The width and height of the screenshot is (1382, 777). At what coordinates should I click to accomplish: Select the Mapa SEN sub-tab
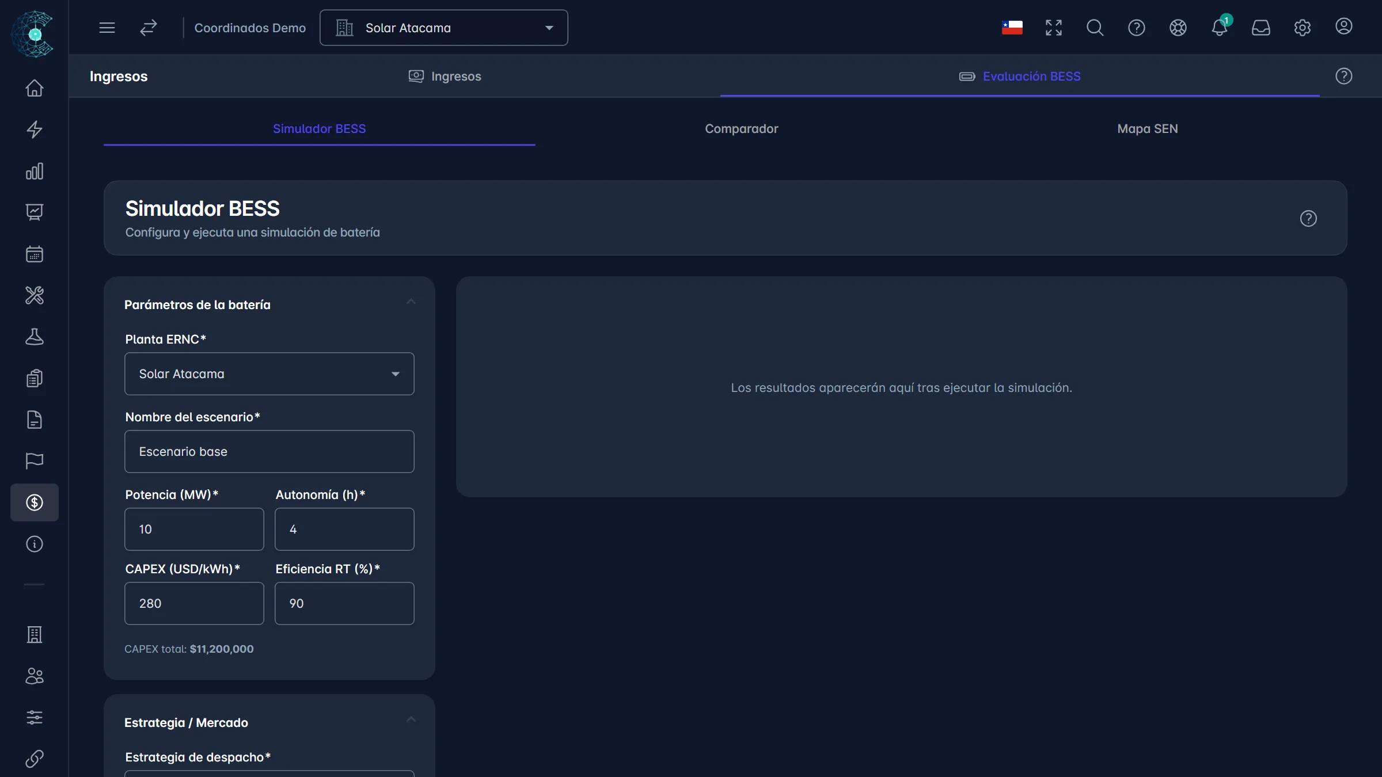(1148, 129)
